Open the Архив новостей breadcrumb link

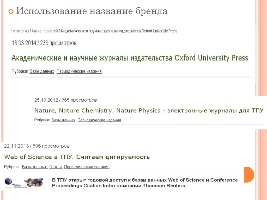[45, 31]
